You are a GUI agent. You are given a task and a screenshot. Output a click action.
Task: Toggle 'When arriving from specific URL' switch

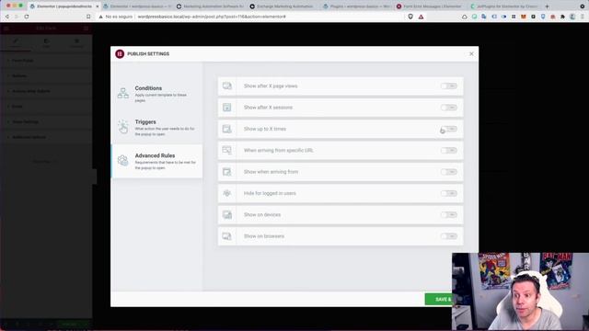[449, 150]
